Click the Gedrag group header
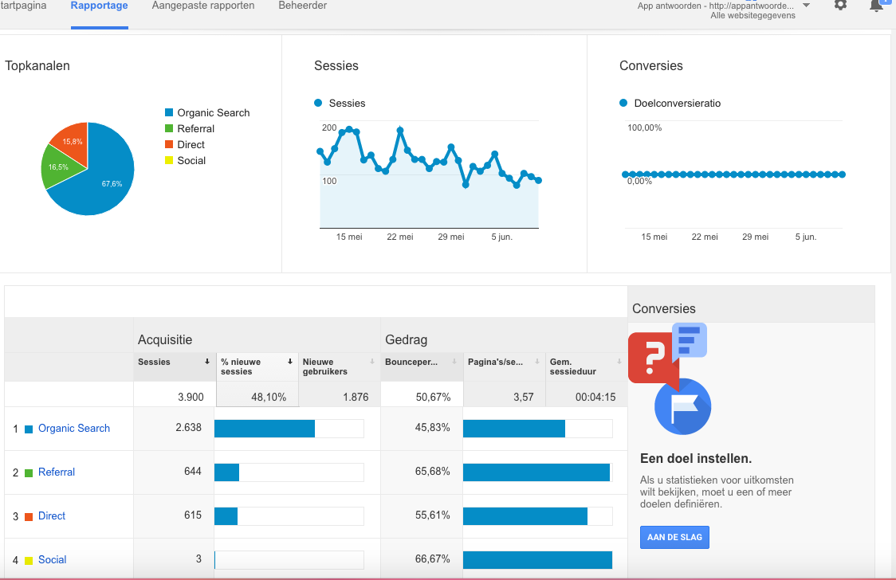 tap(406, 339)
